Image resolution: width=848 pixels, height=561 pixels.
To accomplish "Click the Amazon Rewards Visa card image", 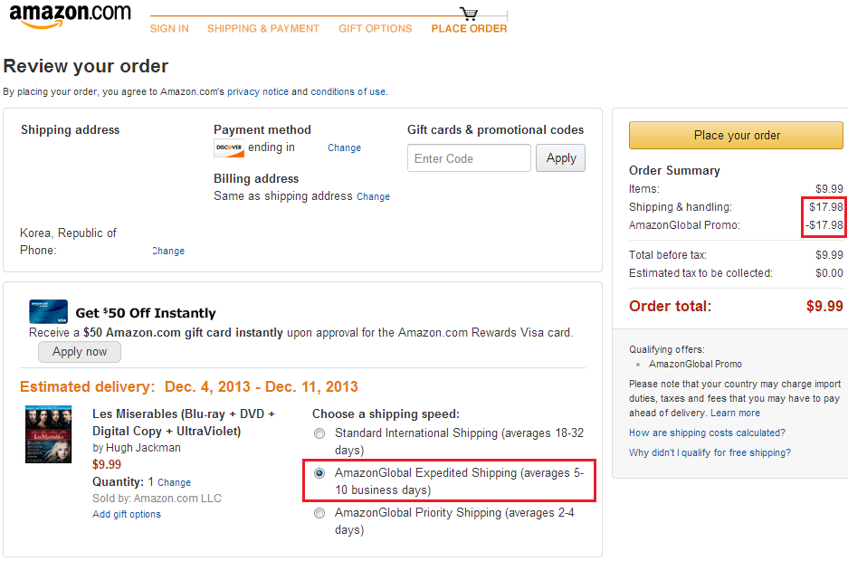I will 48,311.
